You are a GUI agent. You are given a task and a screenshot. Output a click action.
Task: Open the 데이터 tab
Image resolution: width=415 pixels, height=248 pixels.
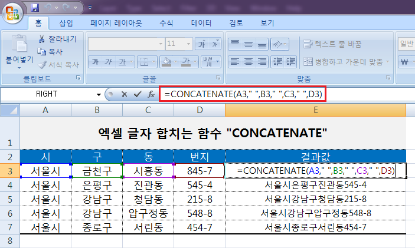[201, 23]
